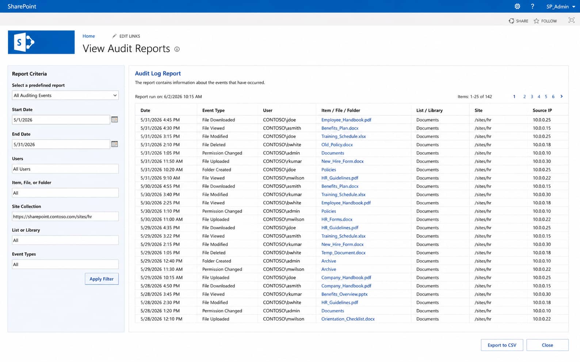Viewport: 580px width, 362px height.
Task: Click Item / File / Folder header
Action: tap(341, 110)
